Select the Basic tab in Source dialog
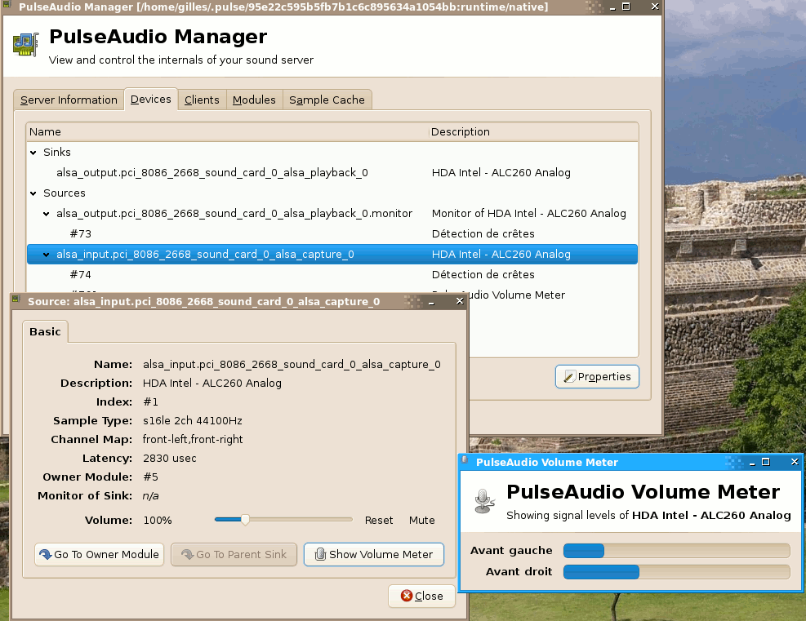This screenshot has width=806, height=621. tap(45, 332)
